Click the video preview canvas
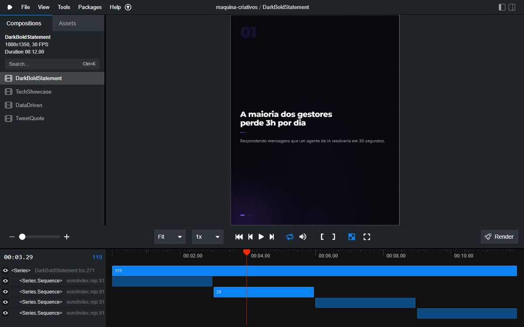The width and height of the screenshot is (524, 327). click(315, 120)
